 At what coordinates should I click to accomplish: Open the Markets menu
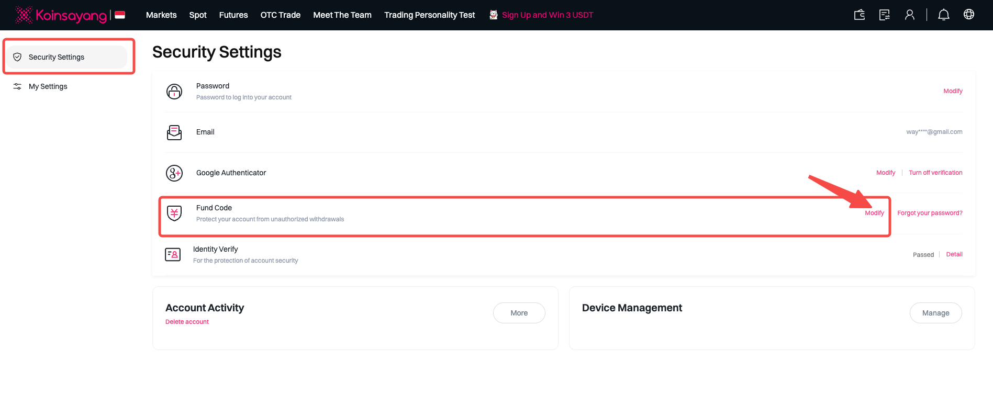[161, 15]
